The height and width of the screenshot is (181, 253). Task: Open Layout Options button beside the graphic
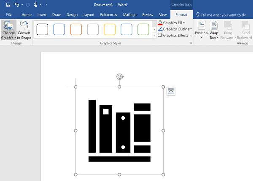click(171, 91)
